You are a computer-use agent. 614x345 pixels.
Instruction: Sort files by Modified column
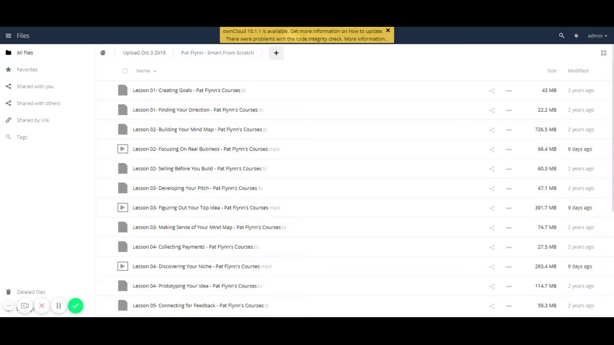[x=578, y=70]
